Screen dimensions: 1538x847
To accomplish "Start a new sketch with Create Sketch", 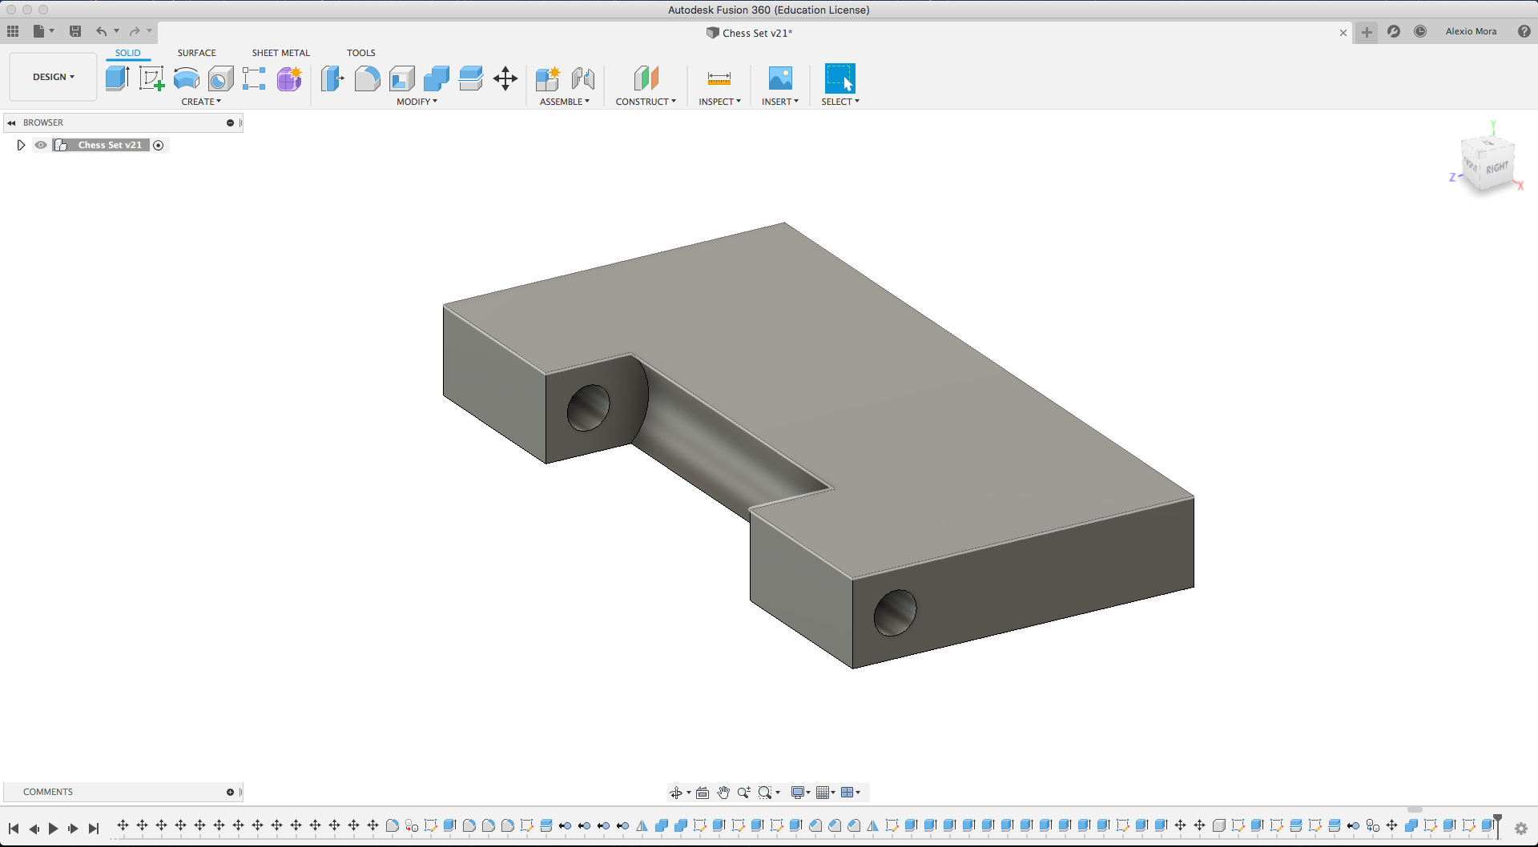I will pyautogui.click(x=151, y=78).
